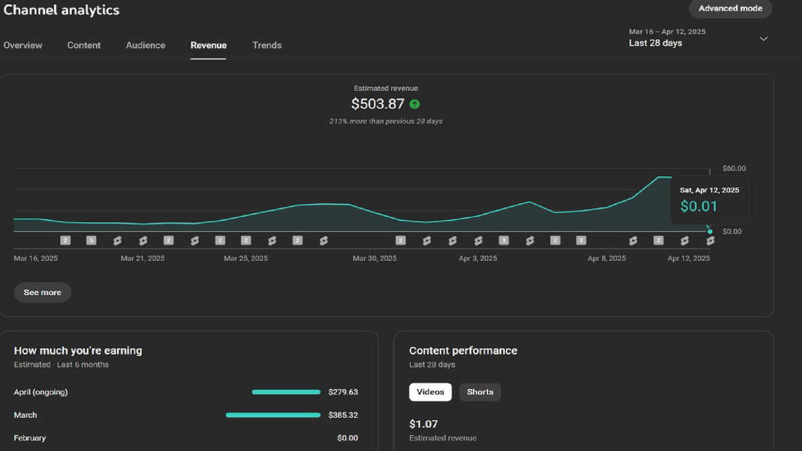The image size is (802, 451).
Task: Switch content performance to Shorts
Action: click(480, 392)
